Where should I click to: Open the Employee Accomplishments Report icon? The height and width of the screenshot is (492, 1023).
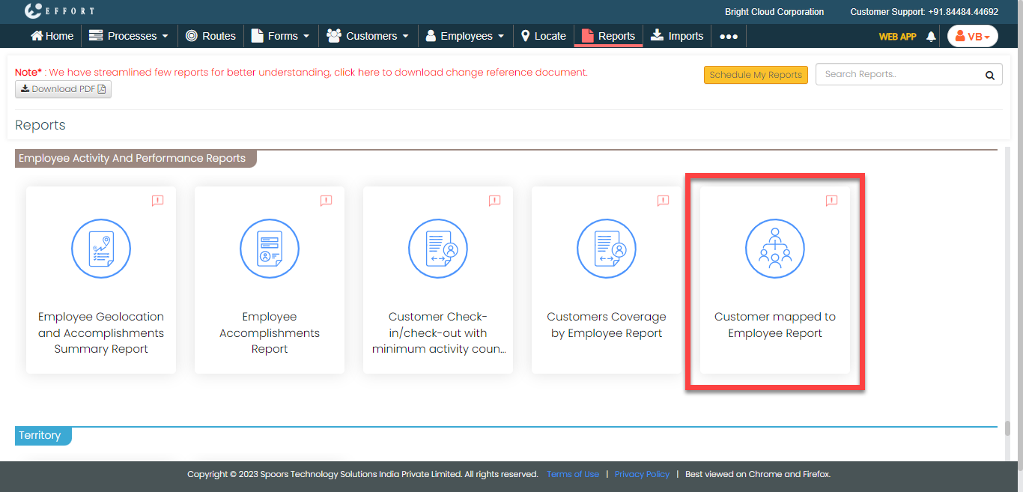[270, 249]
